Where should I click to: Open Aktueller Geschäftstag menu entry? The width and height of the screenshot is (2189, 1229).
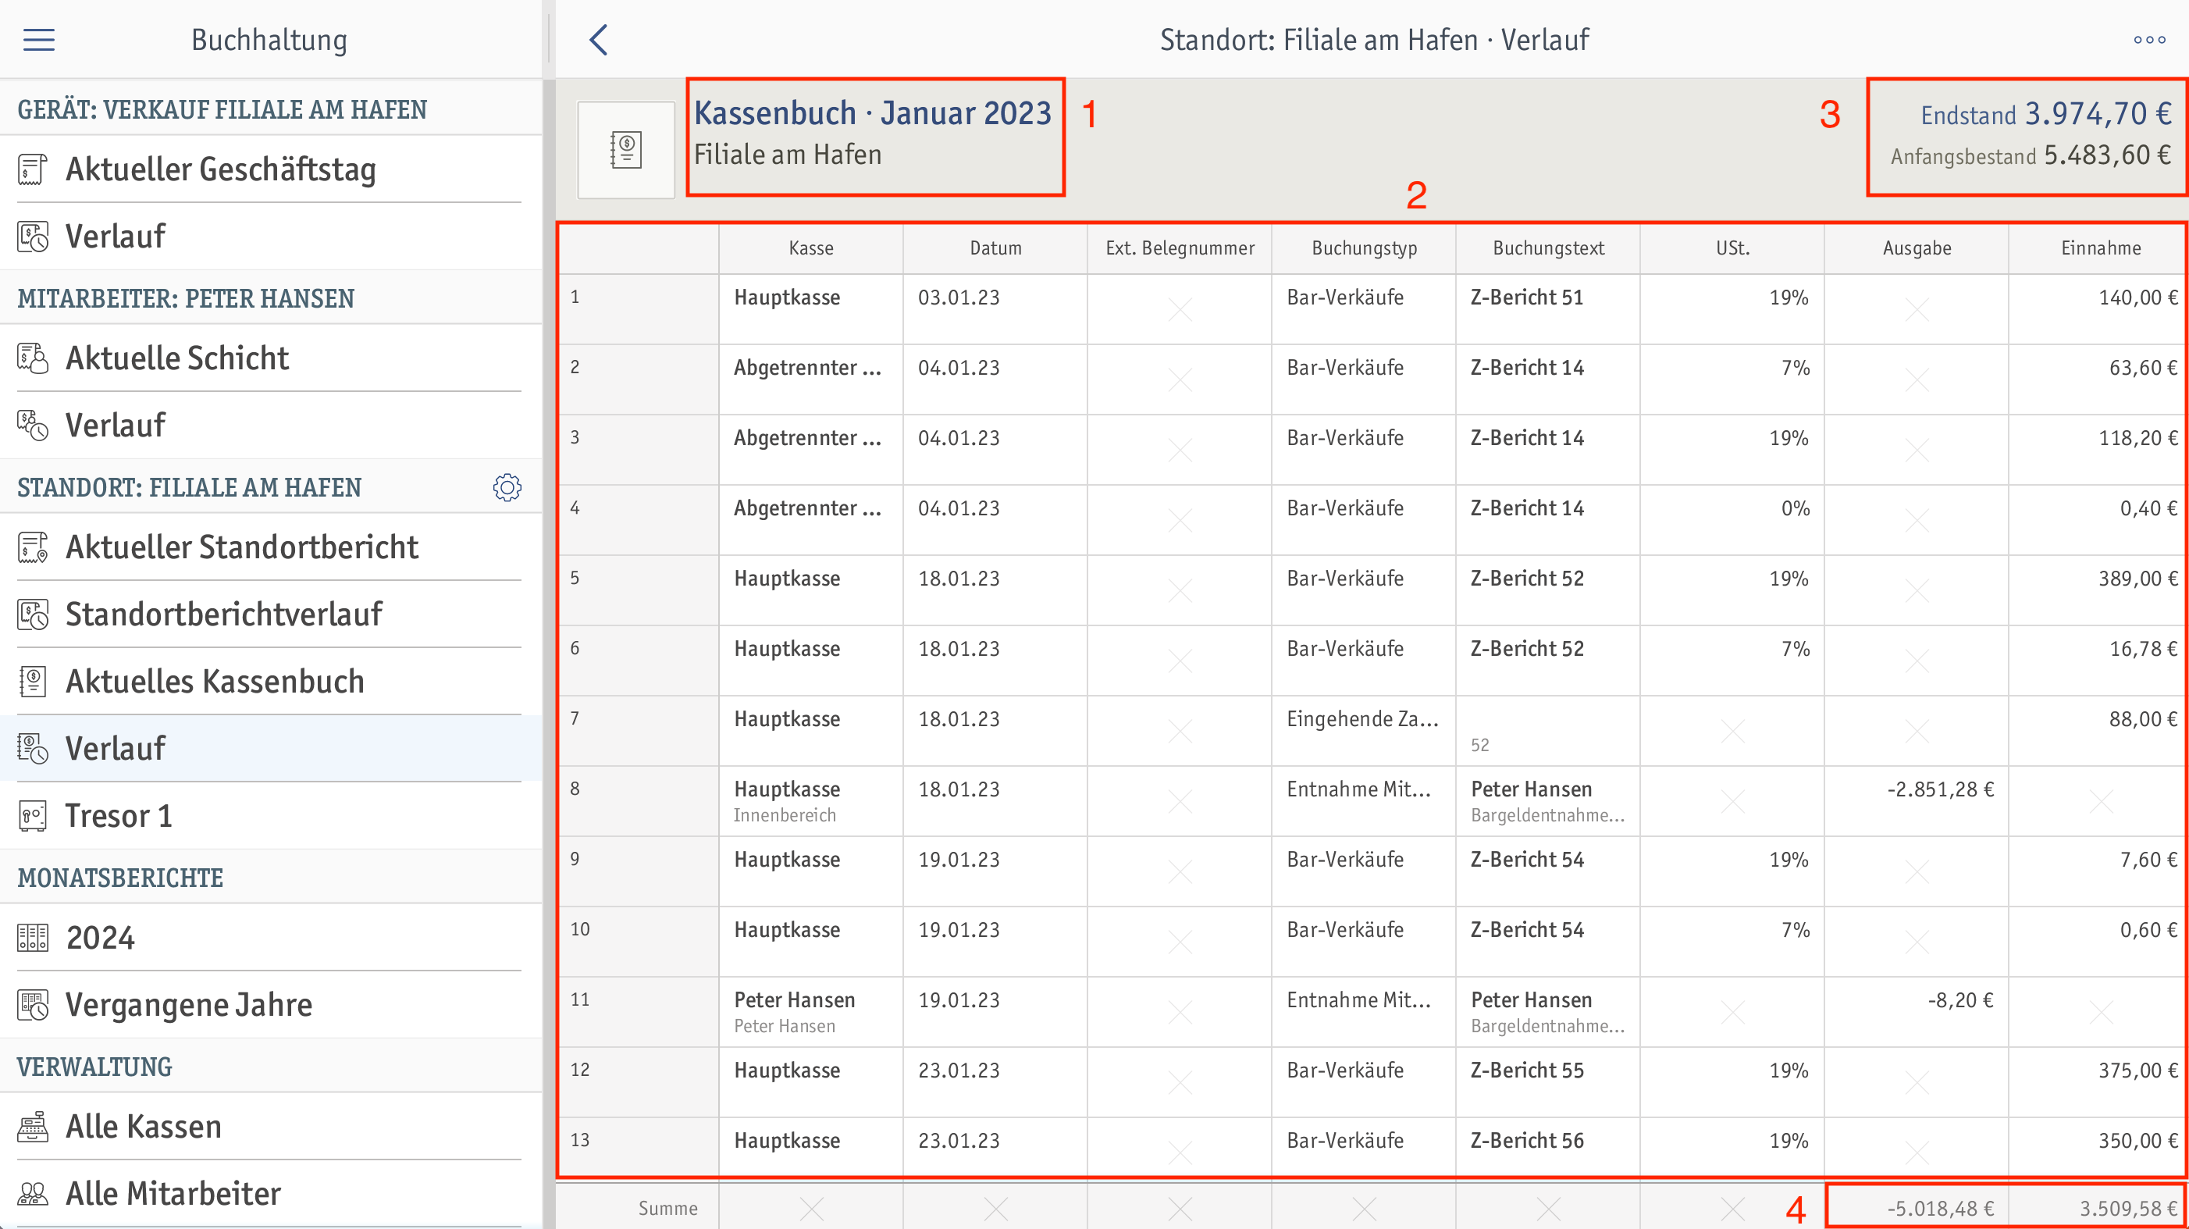[271, 169]
